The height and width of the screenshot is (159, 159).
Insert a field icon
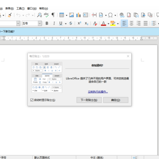tap(101, 15)
